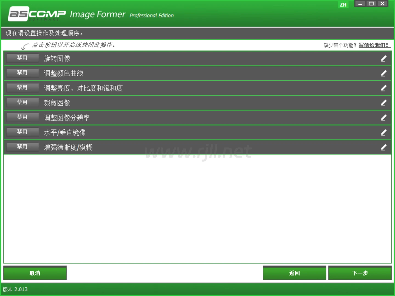Click the edit pencil for 旋转图像
395x296 pixels.
tap(383, 58)
